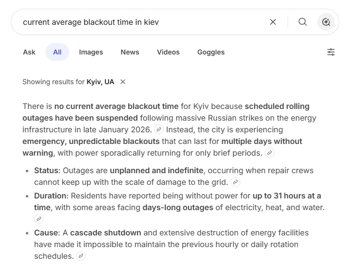
Task: Dismiss the Kyiv, UA location filter
Action: (x=123, y=82)
